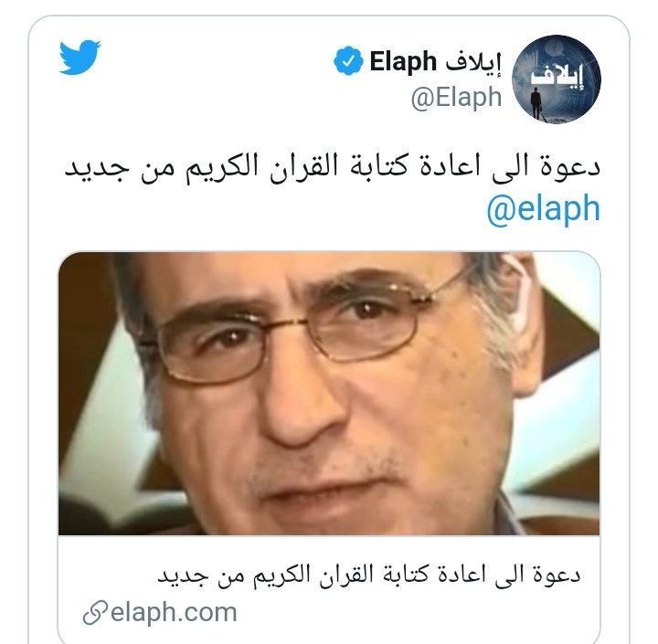Screen dimensions: 658x644
Task: Click the blue Twitter bird logo
Action: tap(80, 58)
